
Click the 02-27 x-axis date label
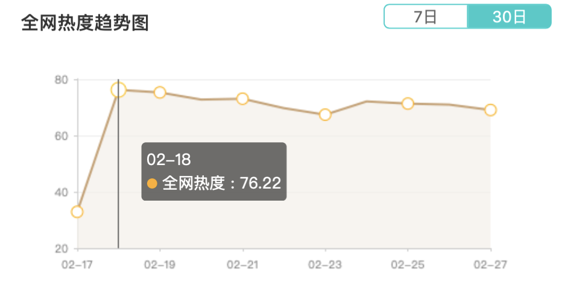(x=488, y=264)
